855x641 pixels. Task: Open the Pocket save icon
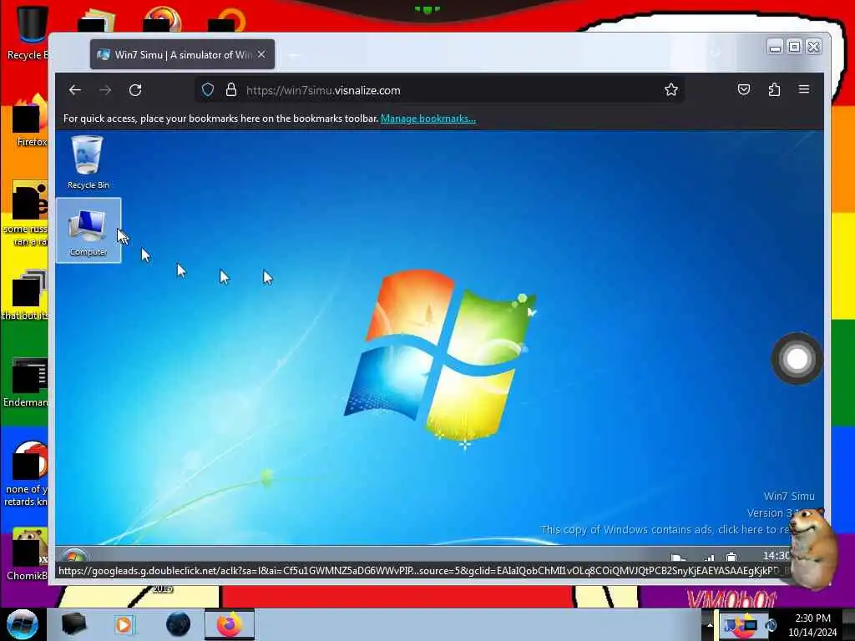click(x=744, y=89)
